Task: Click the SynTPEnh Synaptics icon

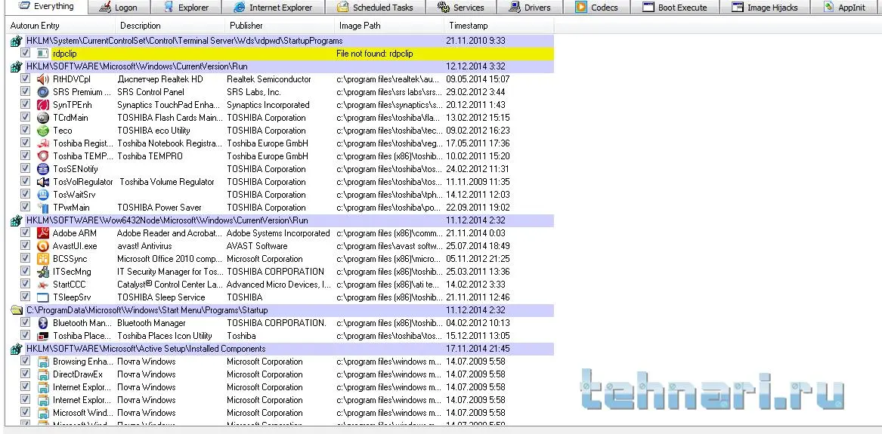Action: click(x=43, y=105)
